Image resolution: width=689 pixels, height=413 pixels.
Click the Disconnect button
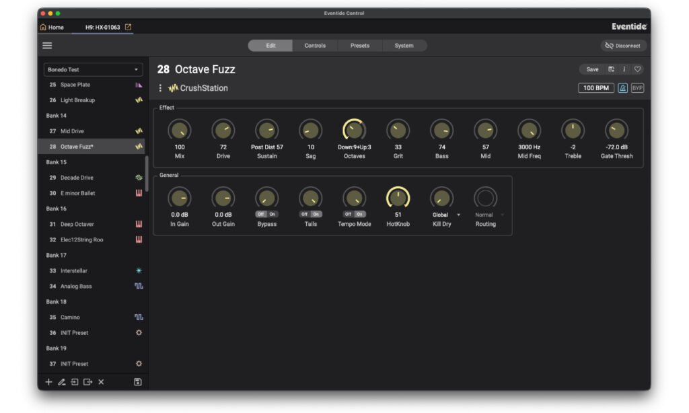pos(622,46)
